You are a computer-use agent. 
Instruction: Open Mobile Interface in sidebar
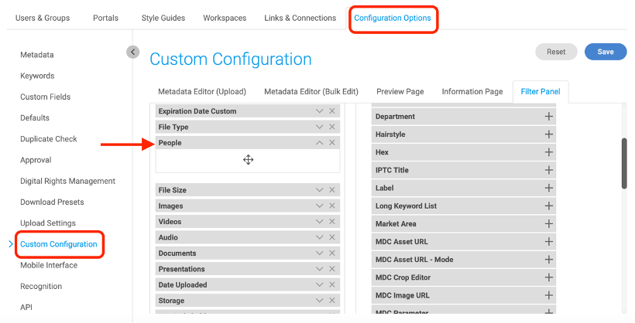coord(49,265)
